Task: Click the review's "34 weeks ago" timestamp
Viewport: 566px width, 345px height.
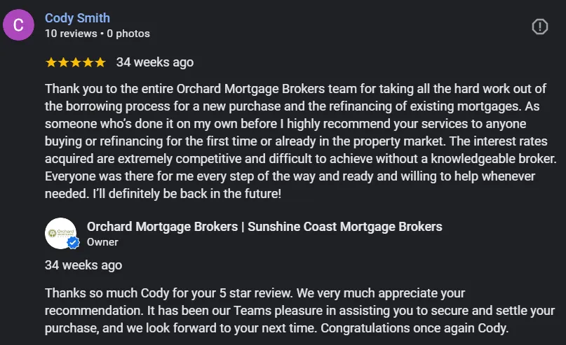Action: 155,62
